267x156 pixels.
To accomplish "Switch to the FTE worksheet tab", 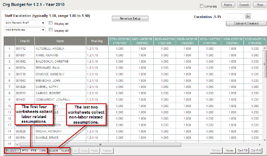I will [34, 151].
